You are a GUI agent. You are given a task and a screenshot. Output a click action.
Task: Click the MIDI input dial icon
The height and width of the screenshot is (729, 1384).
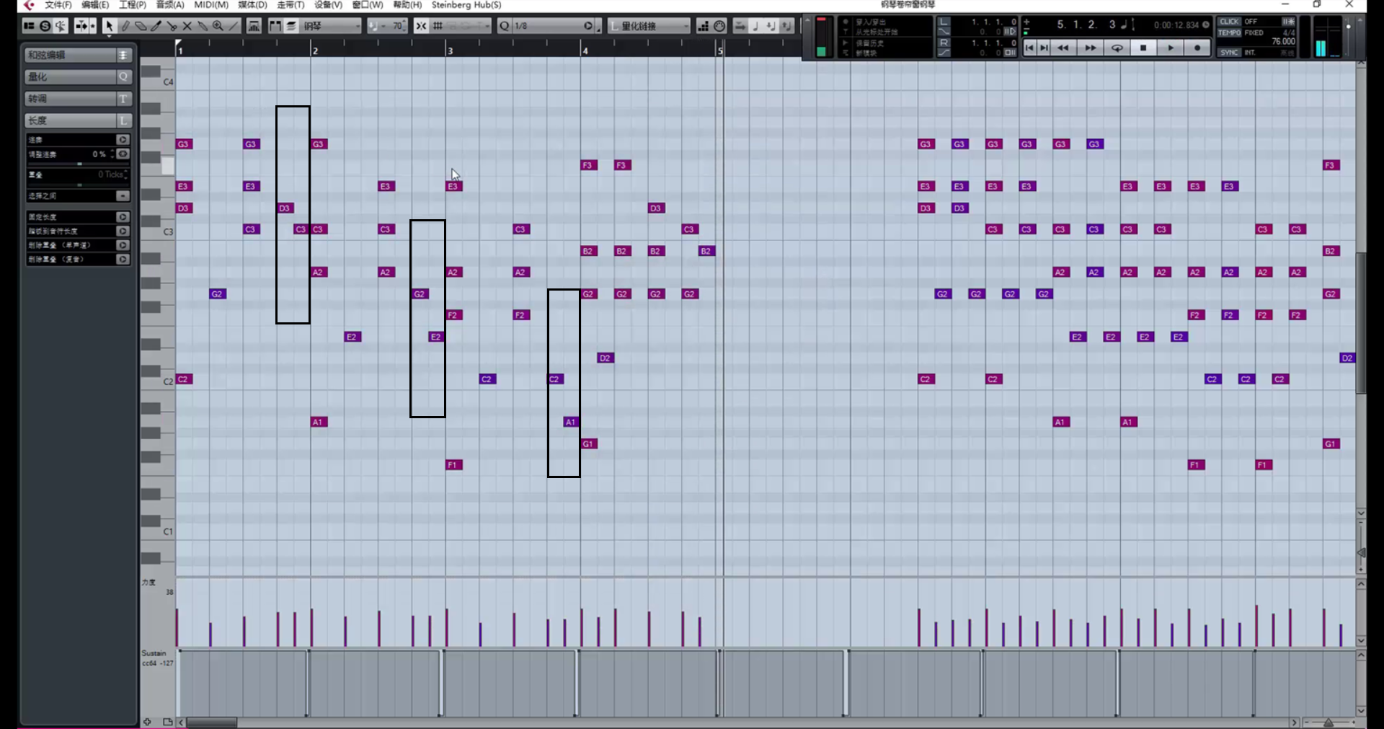tap(719, 26)
